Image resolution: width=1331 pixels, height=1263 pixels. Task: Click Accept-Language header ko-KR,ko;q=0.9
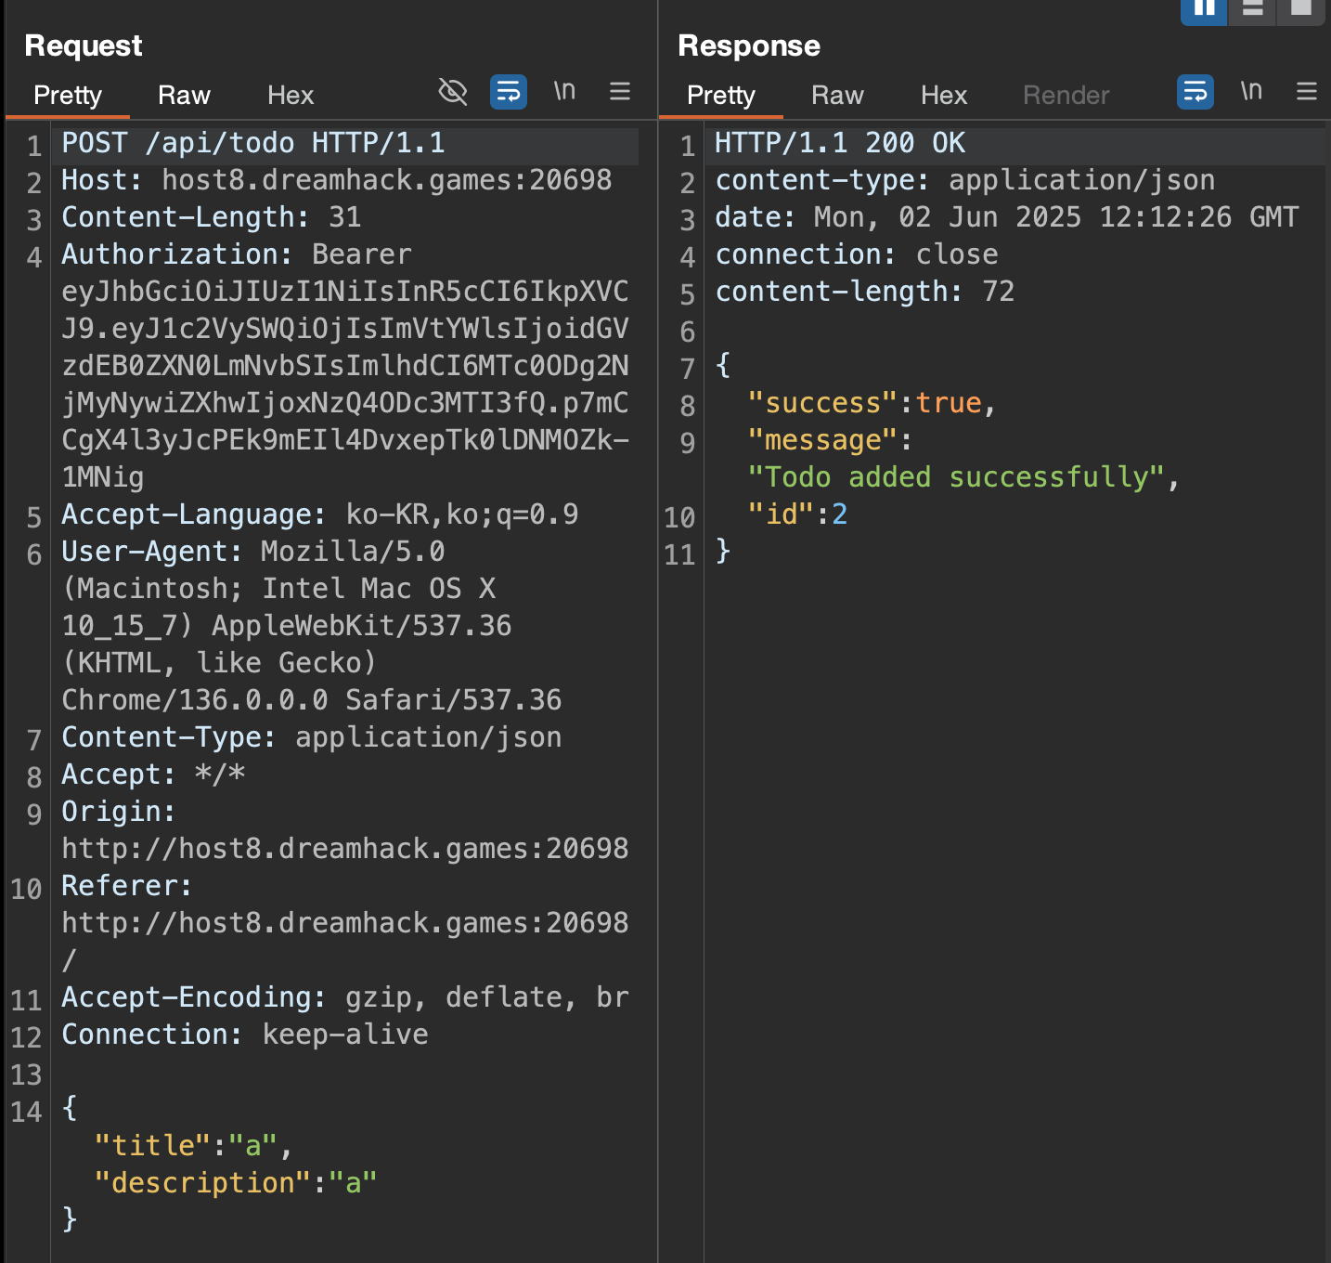click(320, 514)
